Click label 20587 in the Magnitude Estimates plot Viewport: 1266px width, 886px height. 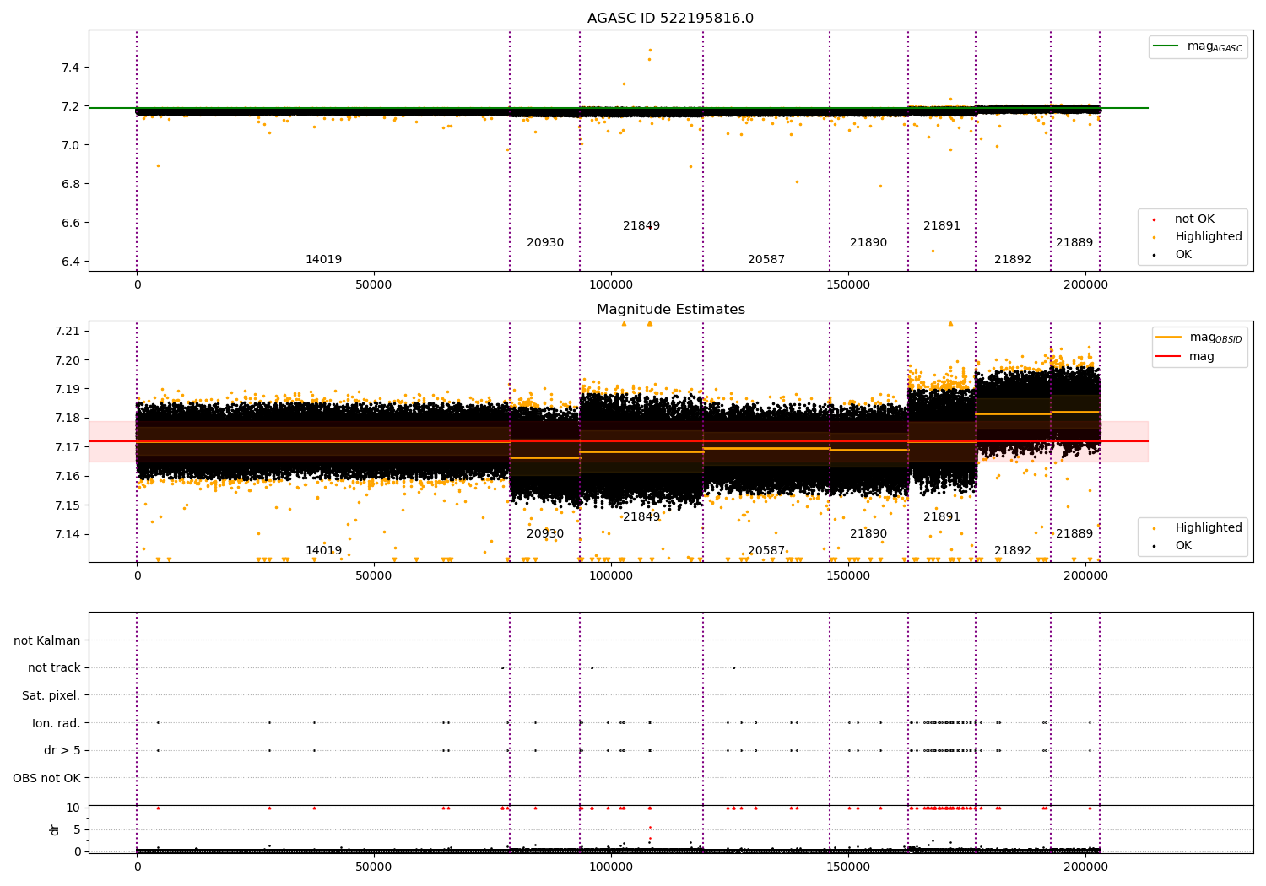[766, 551]
